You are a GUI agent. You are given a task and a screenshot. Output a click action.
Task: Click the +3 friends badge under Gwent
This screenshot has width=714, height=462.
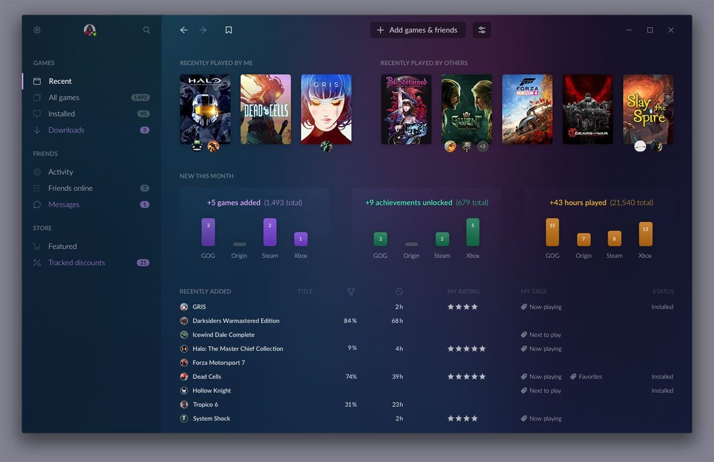(x=483, y=146)
